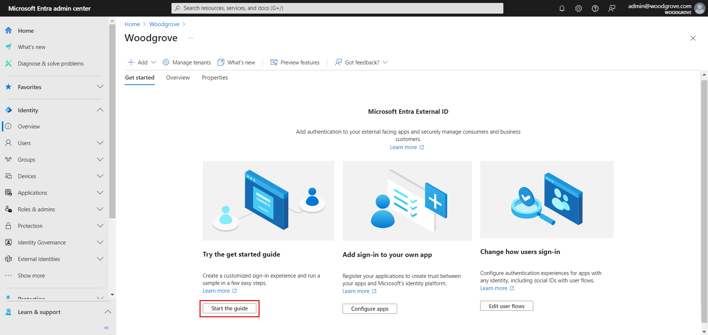Collapse the sidebar with double-chevron icon
Screen dimensions: 708x335
click(x=106, y=328)
